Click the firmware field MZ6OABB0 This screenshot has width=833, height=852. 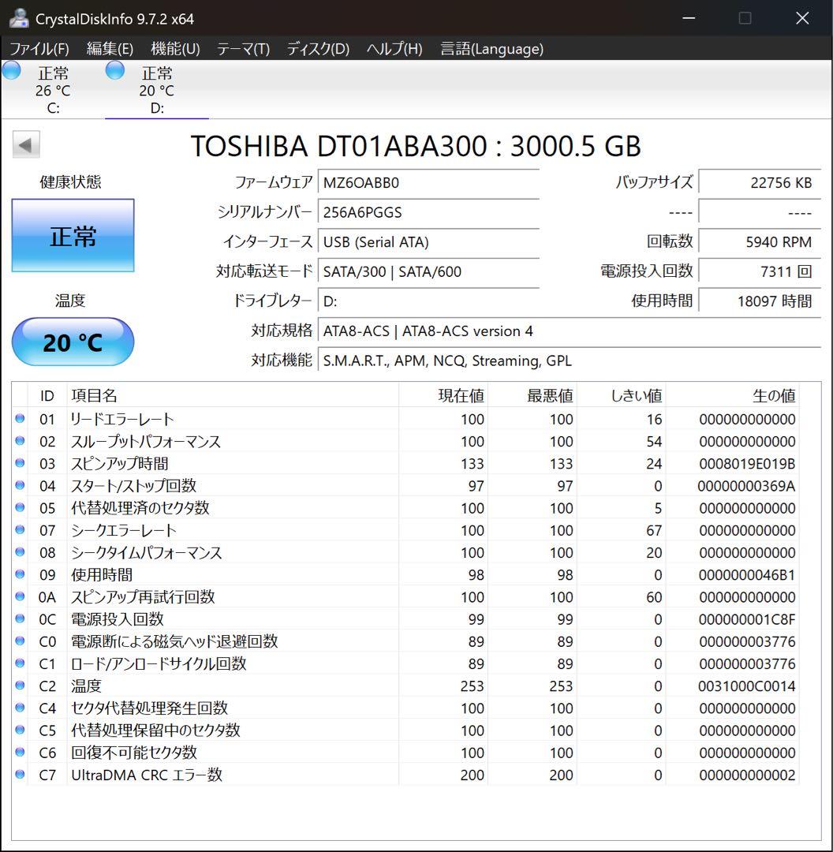click(x=428, y=182)
